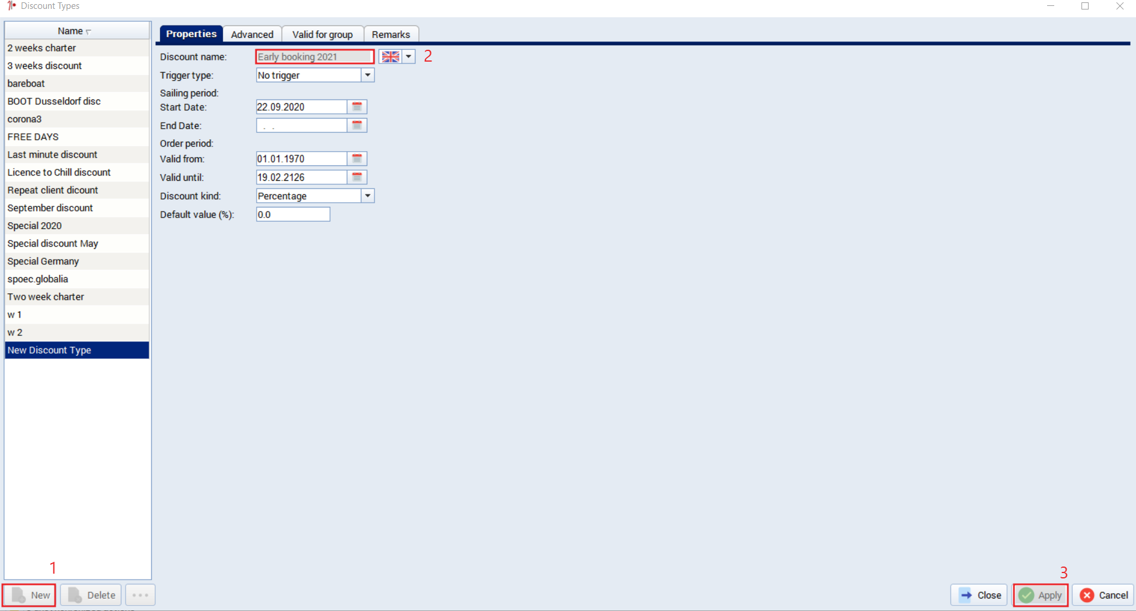Select '2 weeks charter' in the list
This screenshot has height=611, width=1136.
coord(77,48)
